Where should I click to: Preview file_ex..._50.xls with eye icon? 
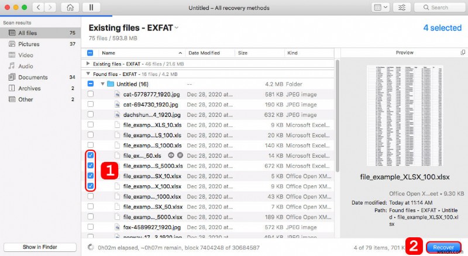(171, 155)
